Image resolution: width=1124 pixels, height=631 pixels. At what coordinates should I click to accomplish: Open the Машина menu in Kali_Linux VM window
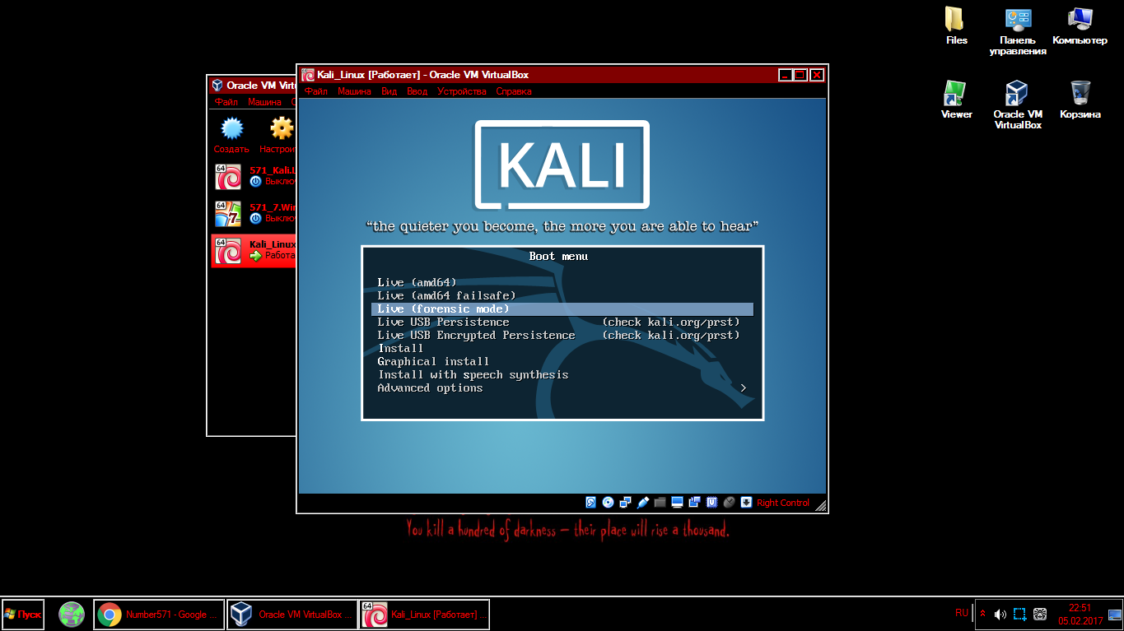(x=354, y=91)
